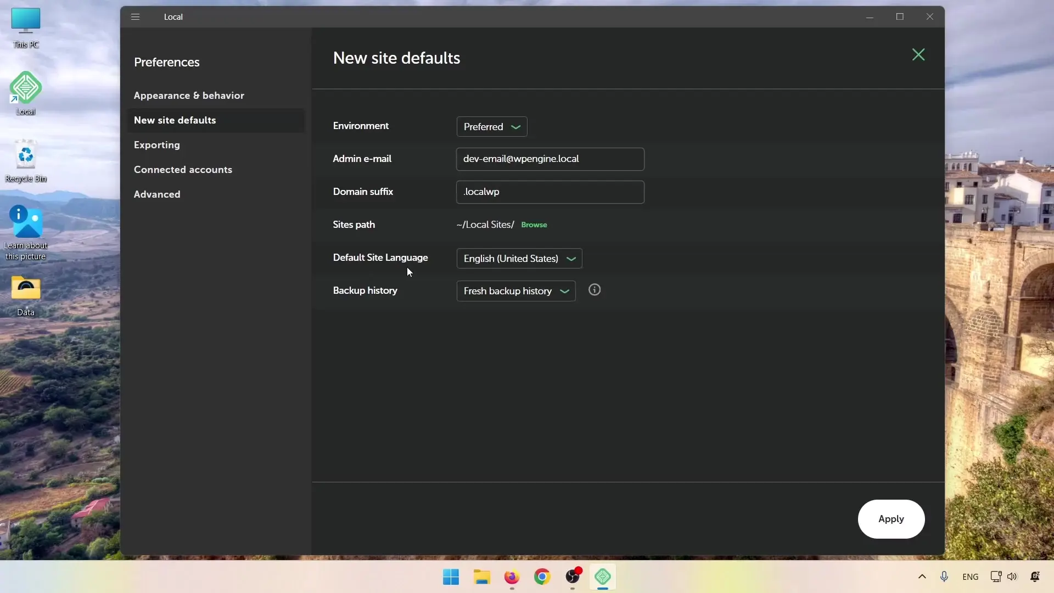Open the Windows Start button
The image size is (1054, 593).
451,577
